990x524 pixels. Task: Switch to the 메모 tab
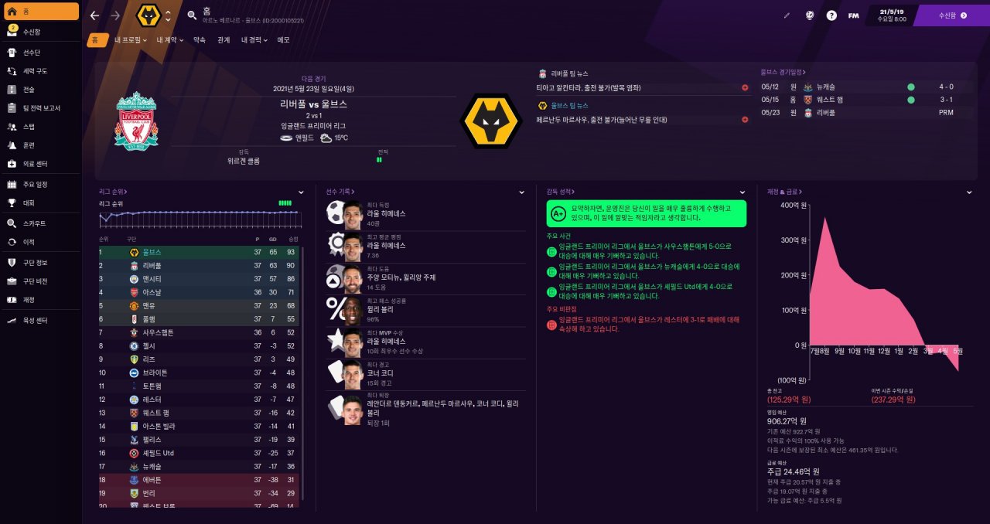point(284,39)
